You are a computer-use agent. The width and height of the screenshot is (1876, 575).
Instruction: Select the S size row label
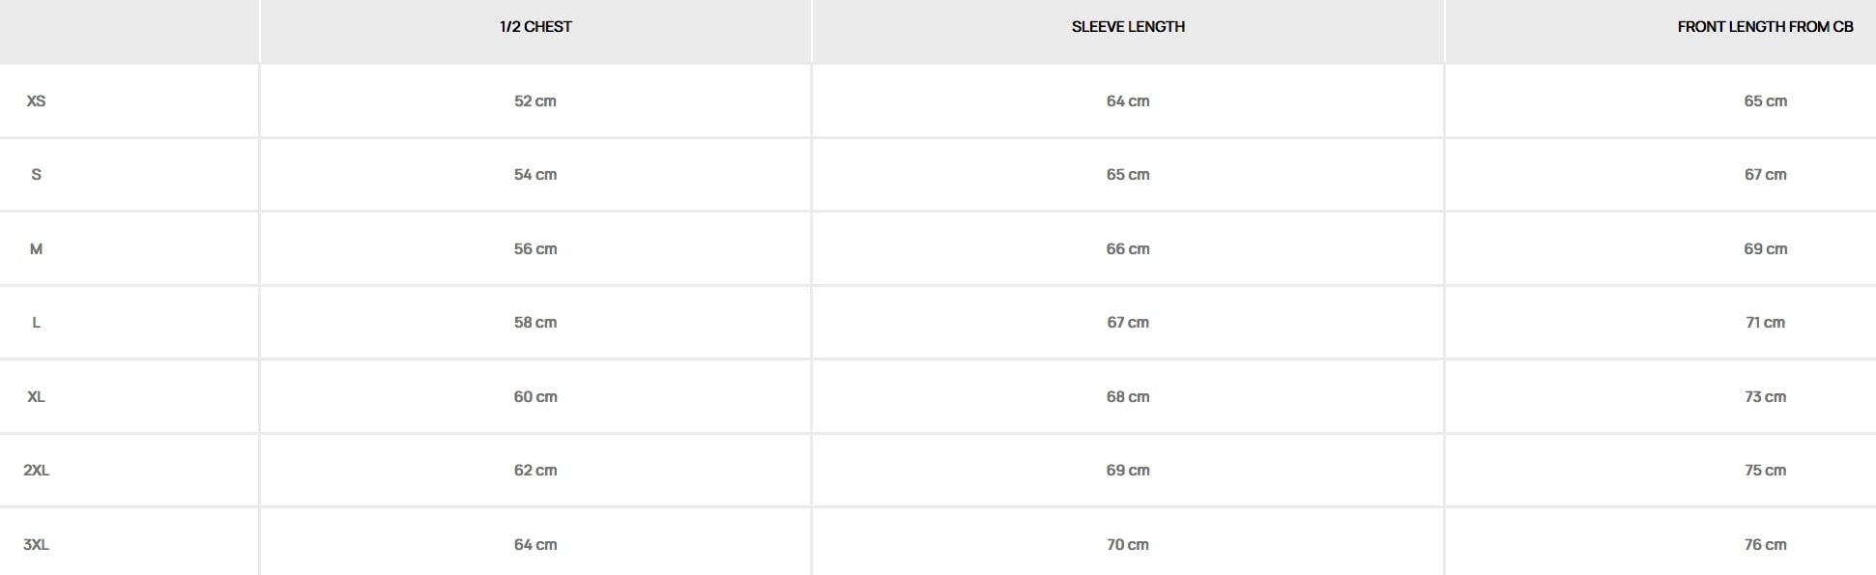36,175
